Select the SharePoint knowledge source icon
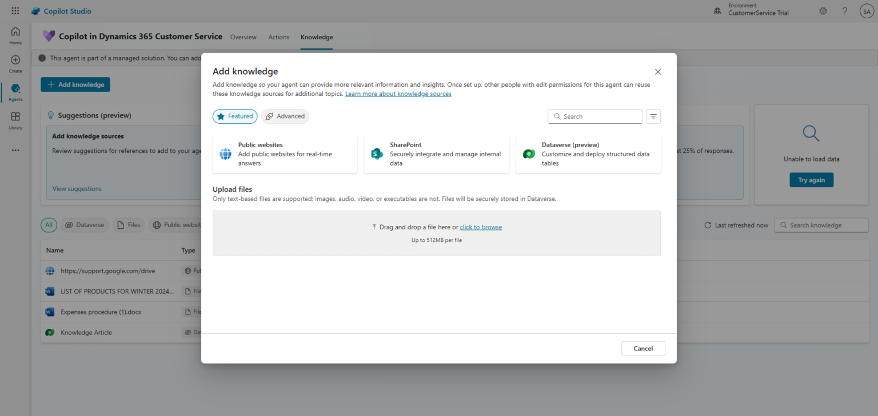The width and height of the screenshot is (878, 416). point(376,154)
